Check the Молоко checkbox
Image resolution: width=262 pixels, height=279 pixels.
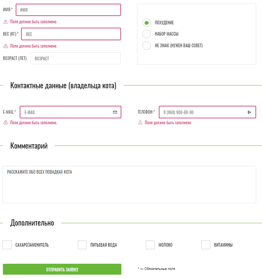[150, 245]
